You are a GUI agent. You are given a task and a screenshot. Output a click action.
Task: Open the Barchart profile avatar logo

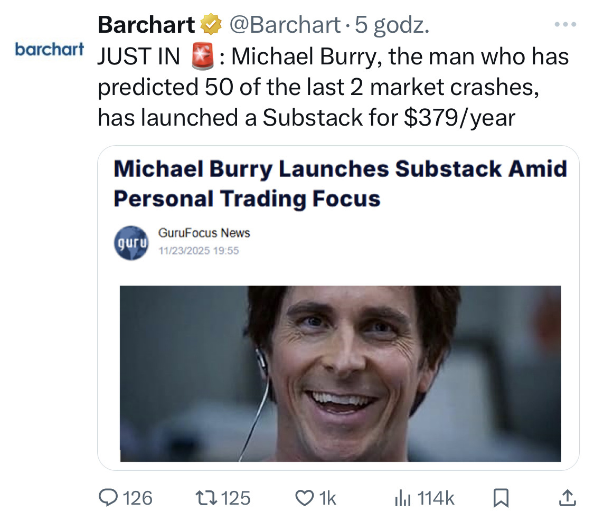pyautogui.click(x=49, y=50)
